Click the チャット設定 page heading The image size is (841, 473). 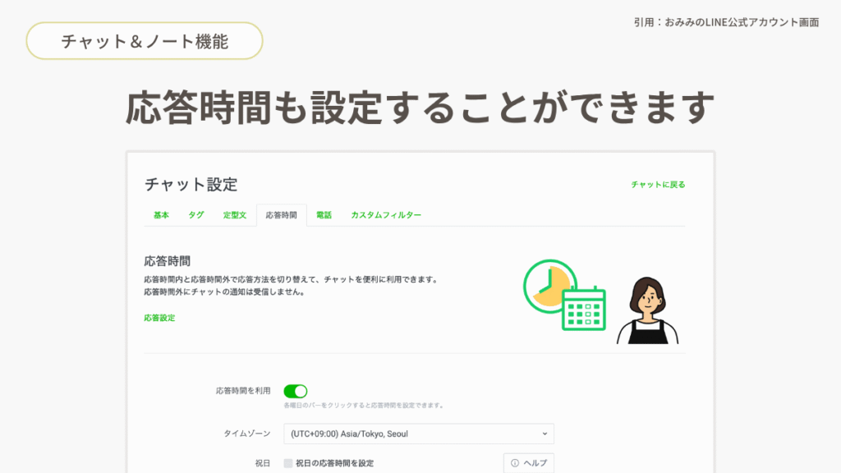tap(191, 185)
